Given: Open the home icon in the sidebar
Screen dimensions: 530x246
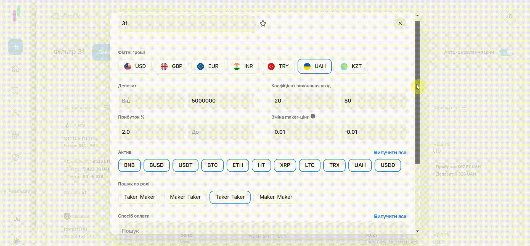Looking at the screenshot, I should click(15, 69).
